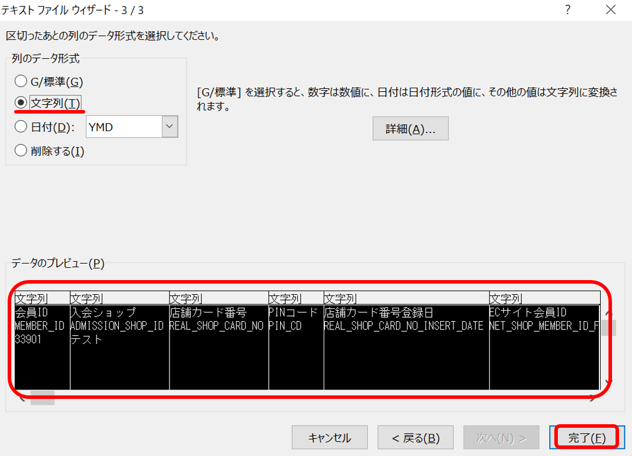632x456 pixels.
Task: Click the preview horizontal scrollbar left arrow
Action: point(21,398)
